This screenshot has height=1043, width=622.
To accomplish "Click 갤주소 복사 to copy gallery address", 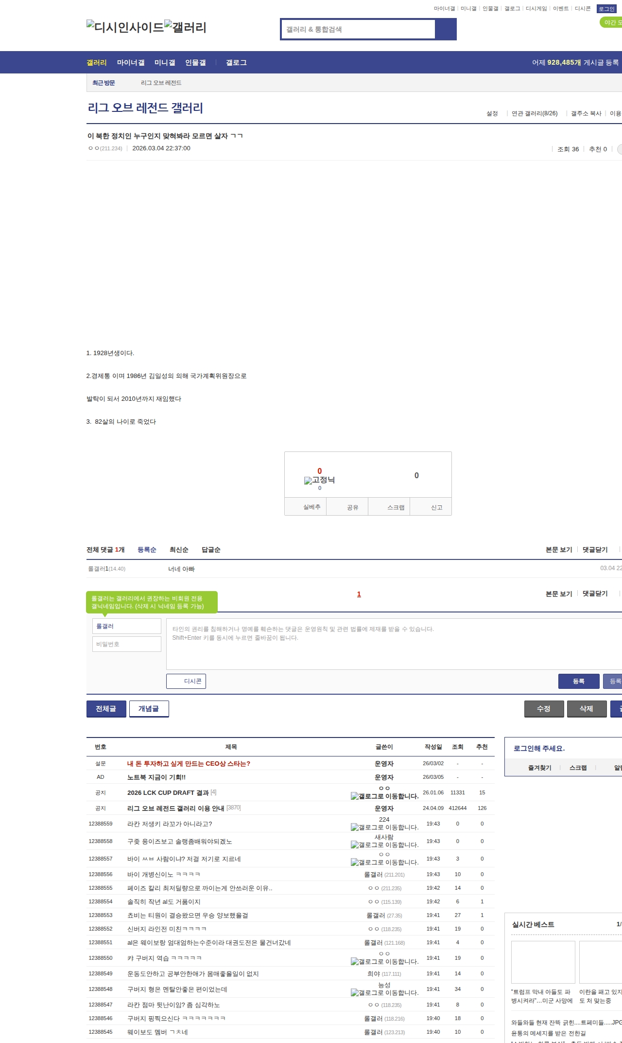I will [x=586, y=113].
